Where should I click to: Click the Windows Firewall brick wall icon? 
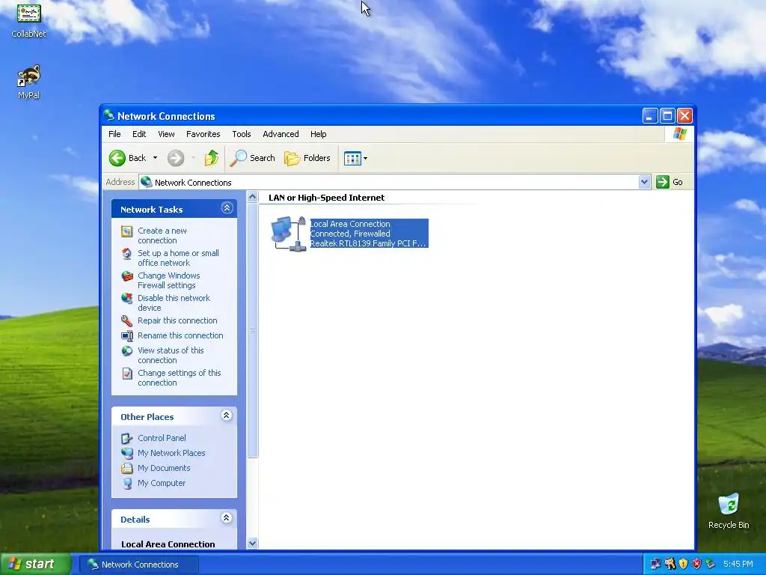click(127, 276)
